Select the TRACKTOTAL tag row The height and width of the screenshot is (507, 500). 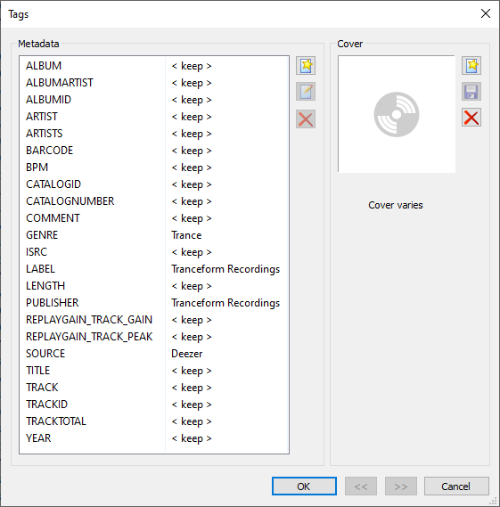click(x=154, y=421)
